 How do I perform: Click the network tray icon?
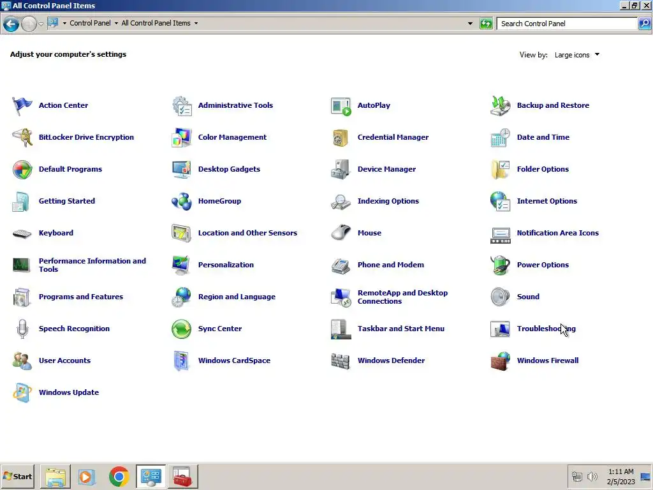click(x=576, y=476)
